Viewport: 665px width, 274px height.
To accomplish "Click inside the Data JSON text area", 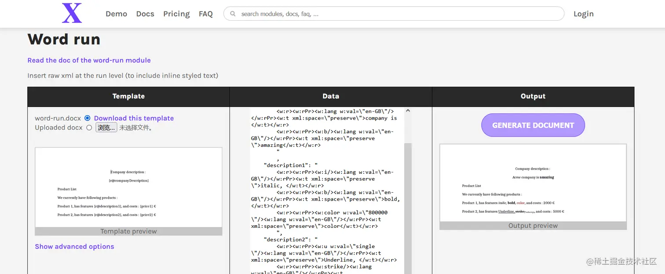I will tap(327, 191).
